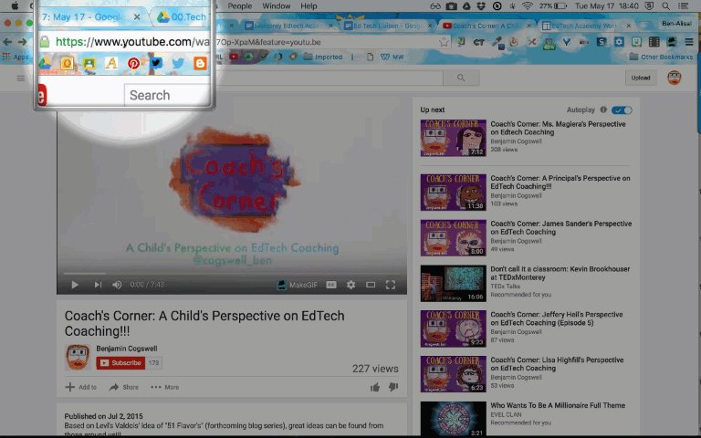Screen dimensions: 701x438
Task: Click the blue gear extension icon
Action: click(x=619, y=42)
